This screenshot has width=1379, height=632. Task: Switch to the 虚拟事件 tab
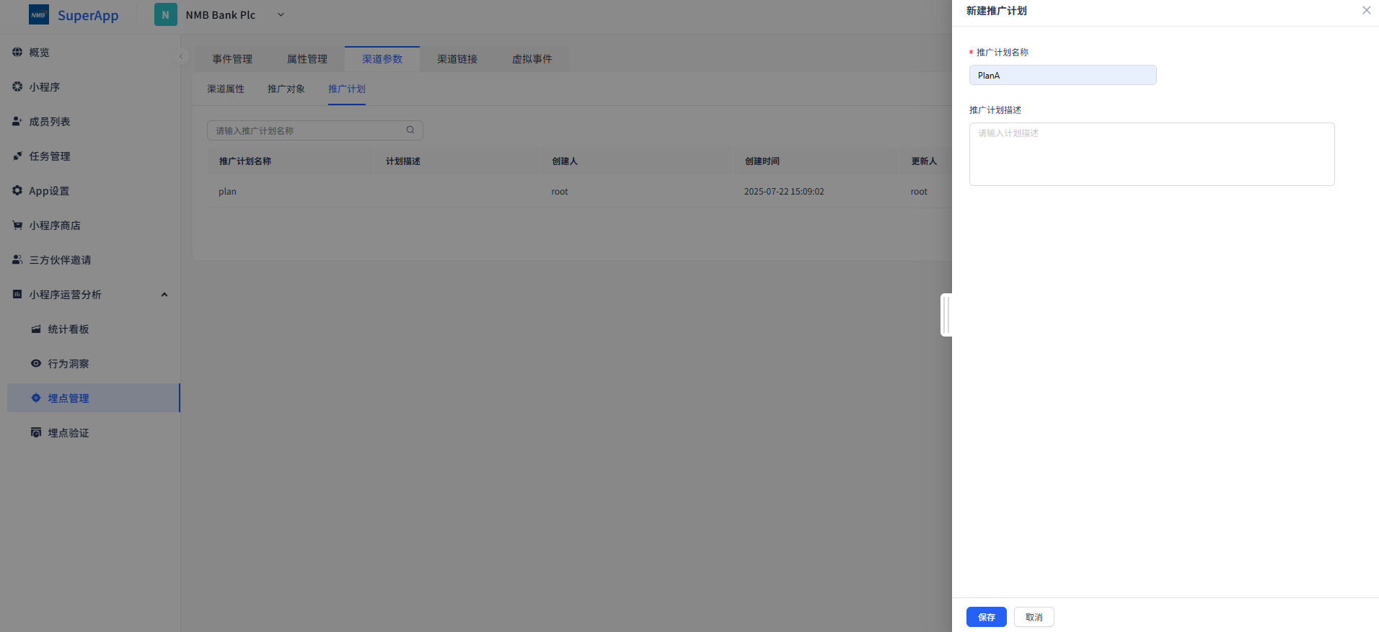(532, 59)
